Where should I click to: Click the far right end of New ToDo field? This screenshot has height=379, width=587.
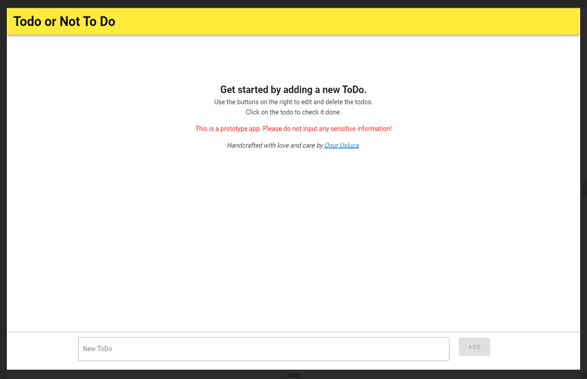point(442,349)
